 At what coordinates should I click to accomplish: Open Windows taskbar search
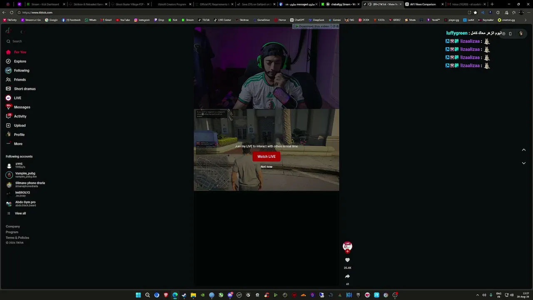tap(147, 295)
